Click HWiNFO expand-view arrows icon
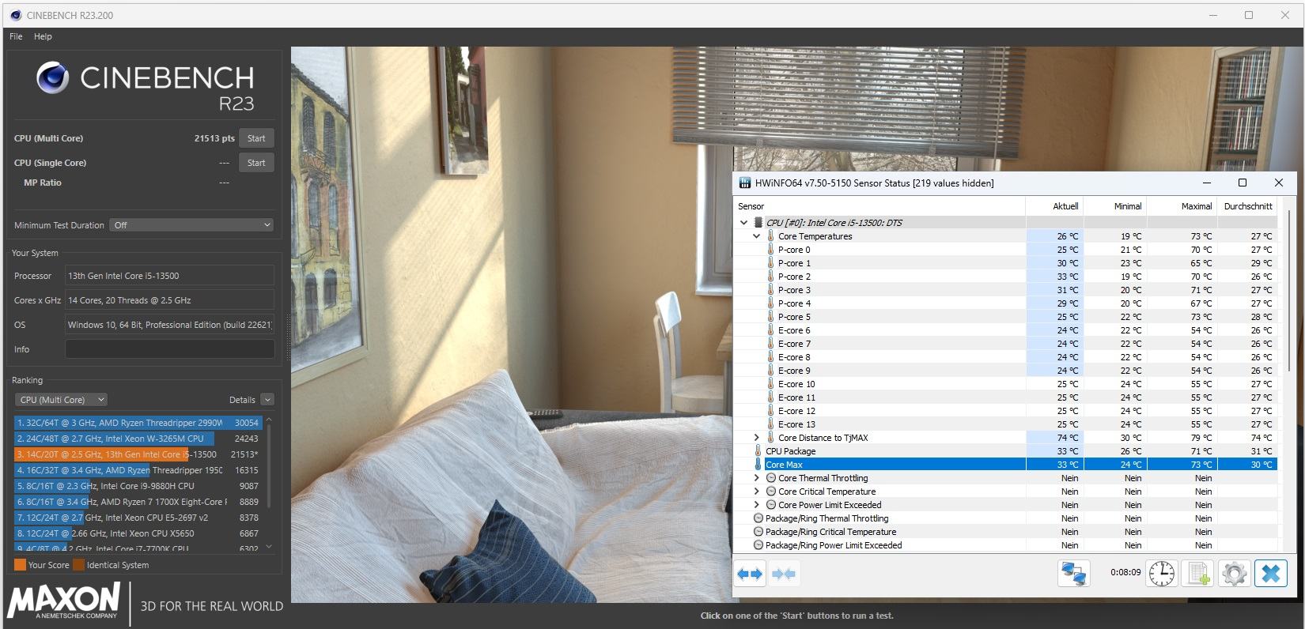The width and height of the screenshot is (1305, 629). click(750, 574)
